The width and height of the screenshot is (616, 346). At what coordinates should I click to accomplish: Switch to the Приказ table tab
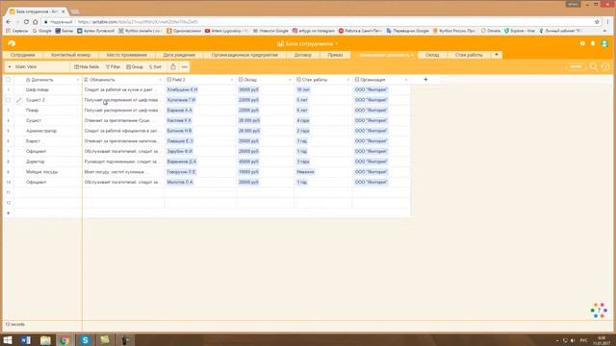pos(335,55)
